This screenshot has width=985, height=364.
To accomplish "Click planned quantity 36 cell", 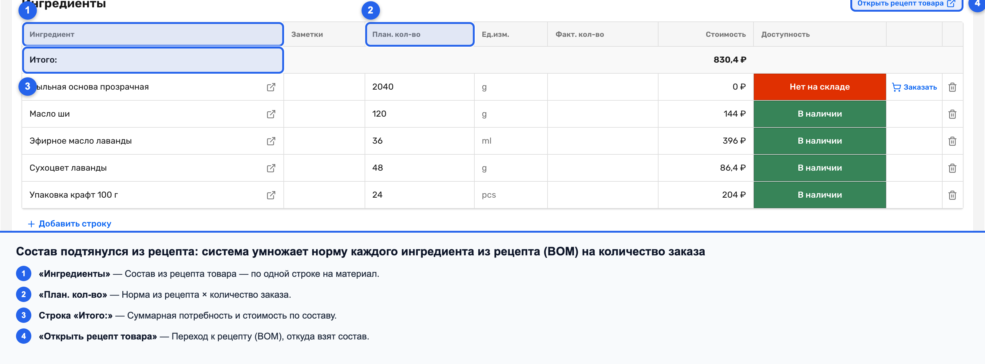I will point(419,141).
